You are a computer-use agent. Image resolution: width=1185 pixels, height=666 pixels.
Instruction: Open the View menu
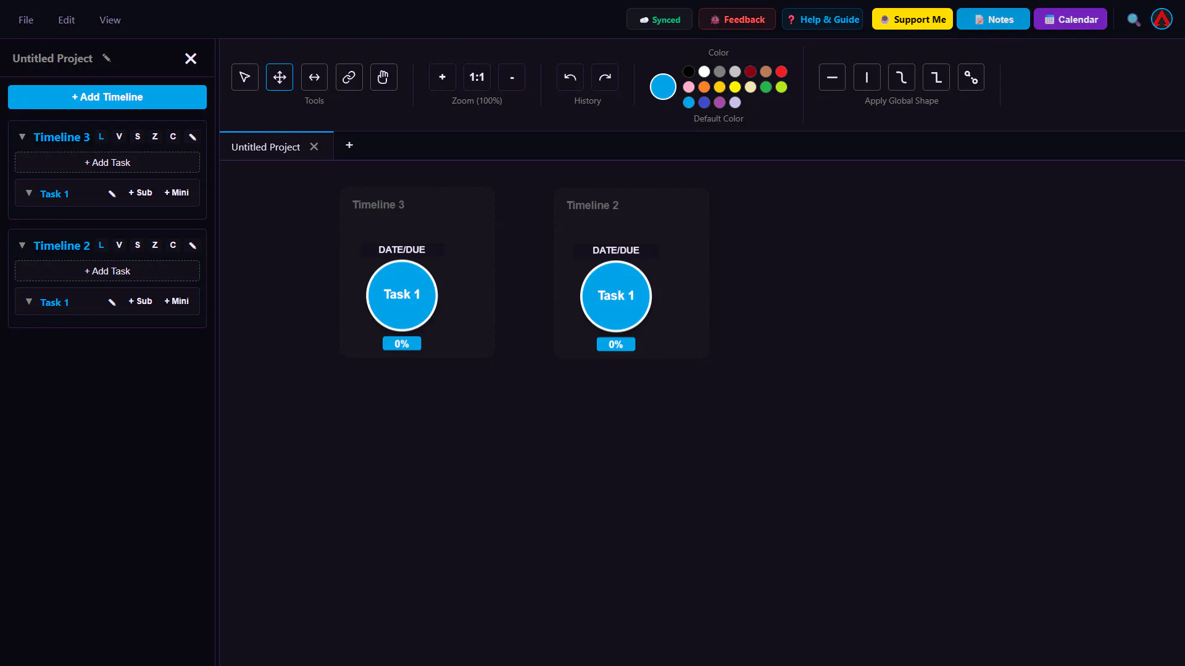110,20
